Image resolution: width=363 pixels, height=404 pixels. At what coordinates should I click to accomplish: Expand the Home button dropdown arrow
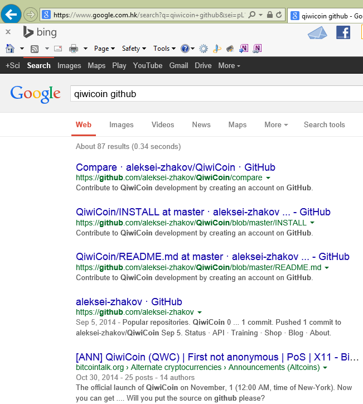click(x=22, y=49)
